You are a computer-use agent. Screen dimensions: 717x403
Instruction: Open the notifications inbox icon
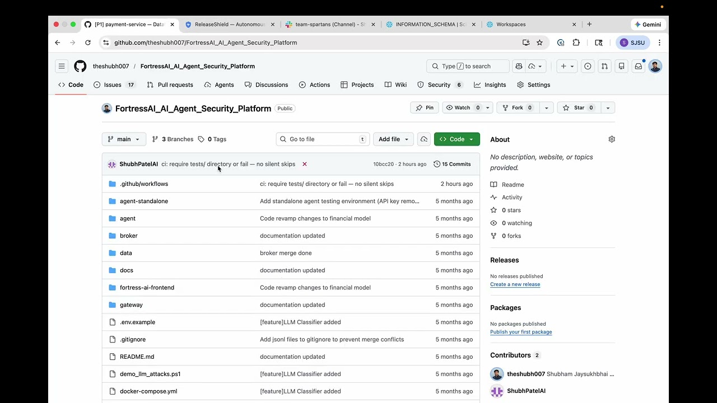(638, 66)
